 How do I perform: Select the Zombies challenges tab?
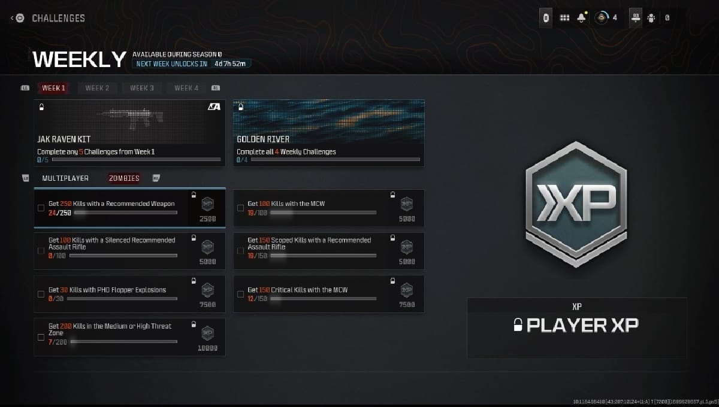pyautogui.click(x=124, y=178)
